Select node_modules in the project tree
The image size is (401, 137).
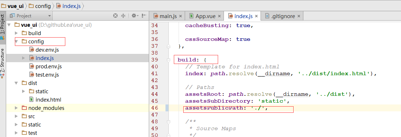(x=46, y=108)
